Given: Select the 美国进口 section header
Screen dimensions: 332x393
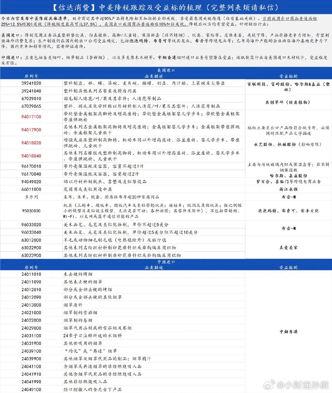Looking at the screenshot, I should pyautogui.click(x=166, y=70).
